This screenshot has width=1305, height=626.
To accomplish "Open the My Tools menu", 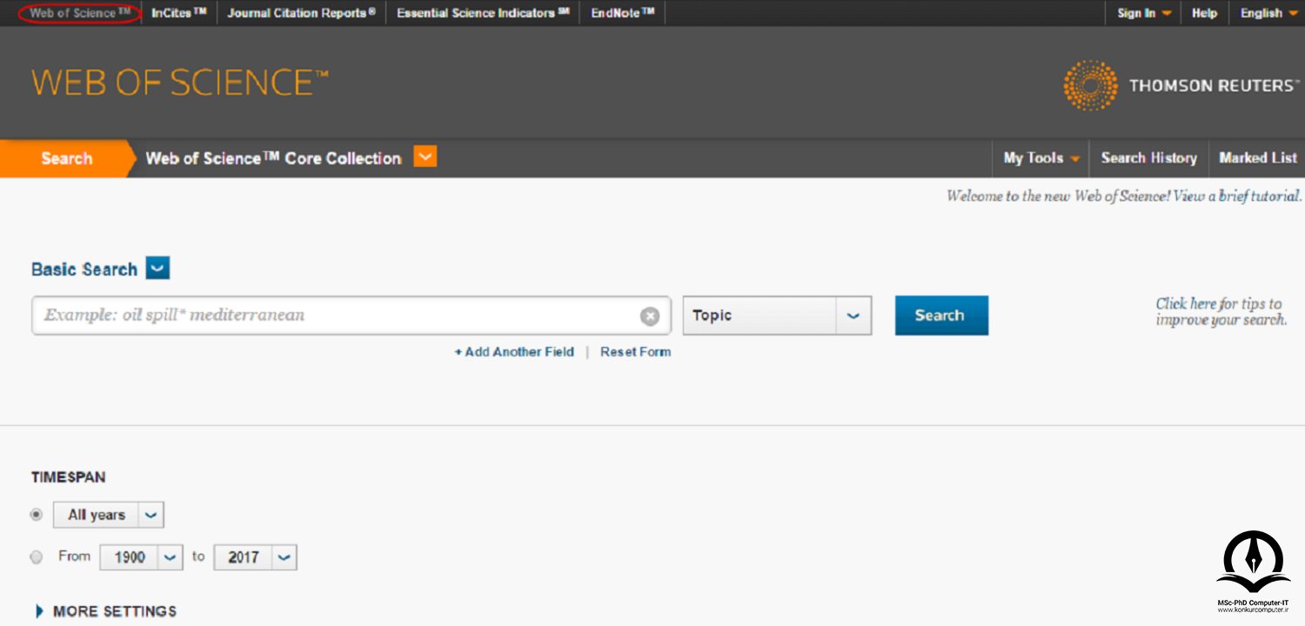I will point(1041,158).
